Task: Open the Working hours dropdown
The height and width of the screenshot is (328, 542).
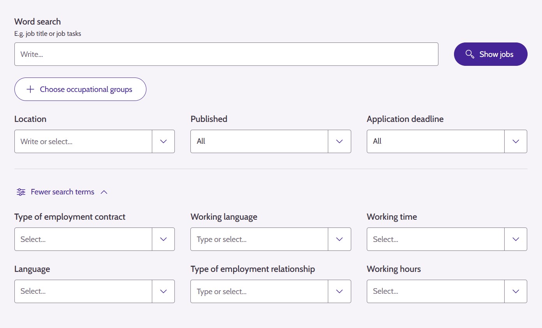Action: click(447, 291)
